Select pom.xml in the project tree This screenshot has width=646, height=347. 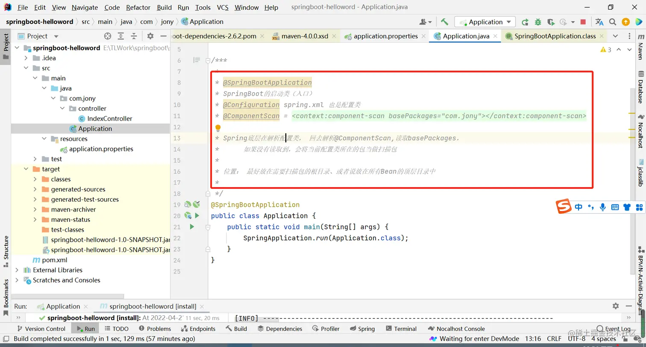[x=50, y=260]
